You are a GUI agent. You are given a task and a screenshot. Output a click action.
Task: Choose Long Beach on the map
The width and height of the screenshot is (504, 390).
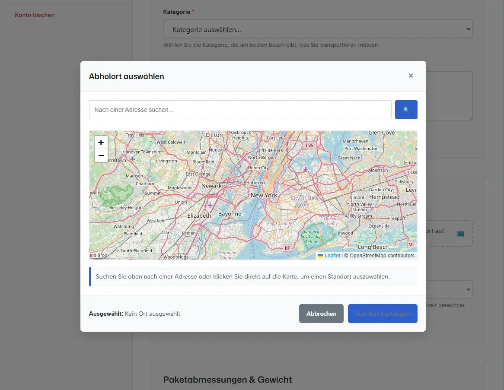point(373,247)
